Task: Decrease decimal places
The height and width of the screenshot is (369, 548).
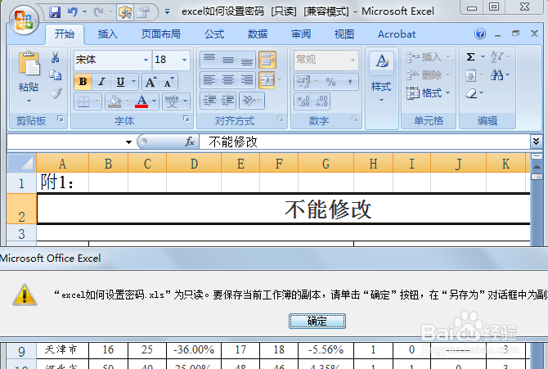Action: [321, 101]
